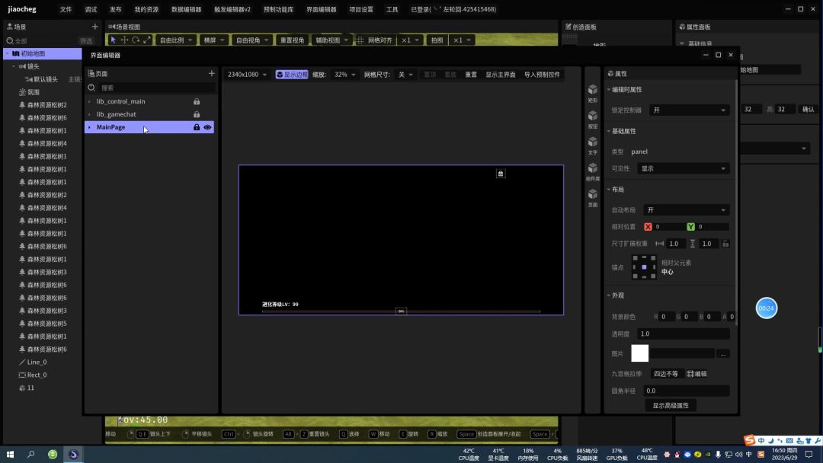Open the 2340x1080 resolution dropdown
Viewport: 823px width, 463px height.
[248, 75]
